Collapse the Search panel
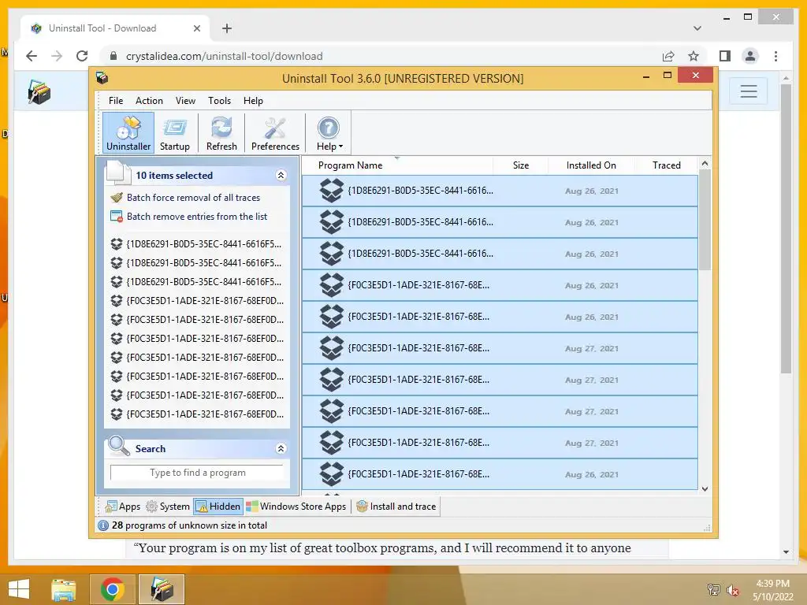Viewport: 807px width, 605px height. pos(281,448)
